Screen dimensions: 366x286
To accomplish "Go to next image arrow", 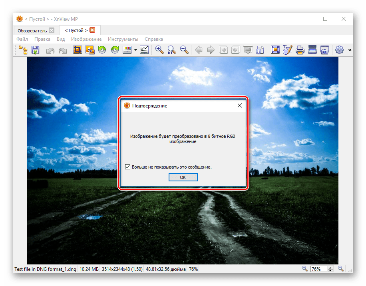I will pyautogui.click(x=211, y=50).
